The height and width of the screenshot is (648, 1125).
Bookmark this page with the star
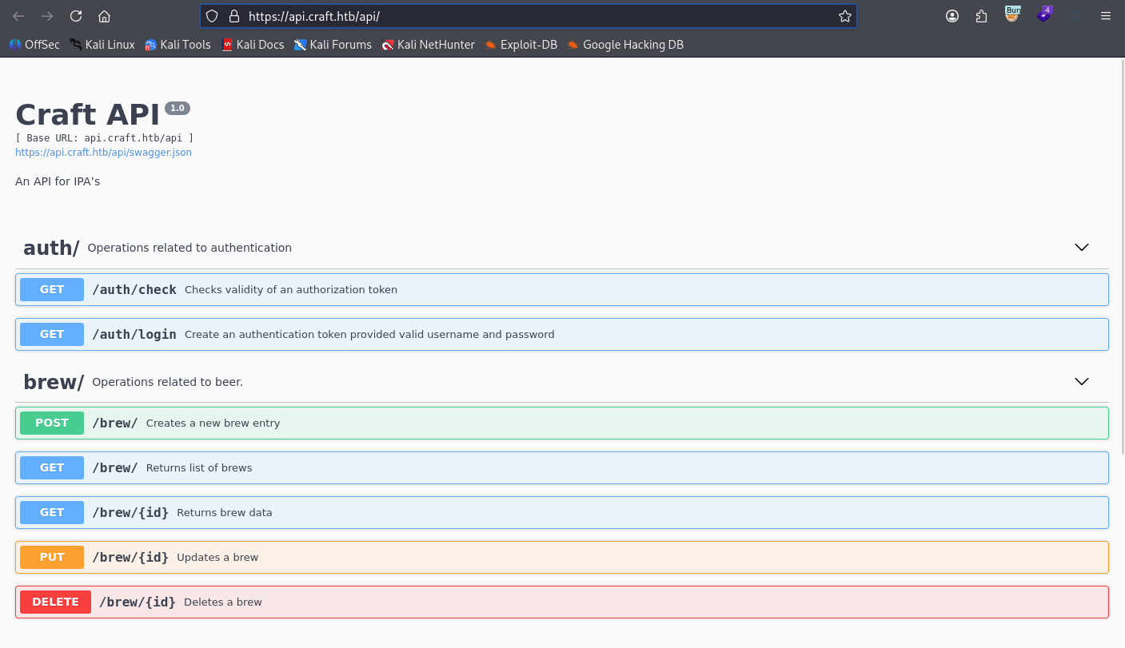click(x=844, y=16)
